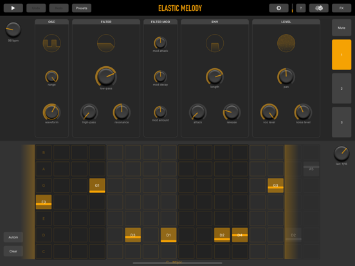Click the E row note label

[44, 218]
